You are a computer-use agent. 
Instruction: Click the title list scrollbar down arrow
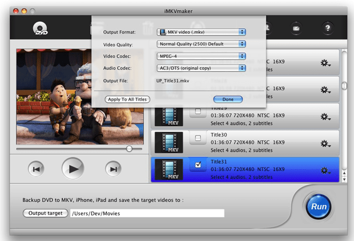[x=344, y=180]
